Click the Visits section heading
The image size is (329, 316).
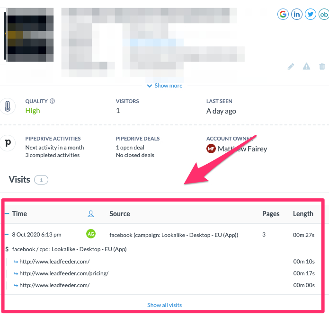click(19, 180)
